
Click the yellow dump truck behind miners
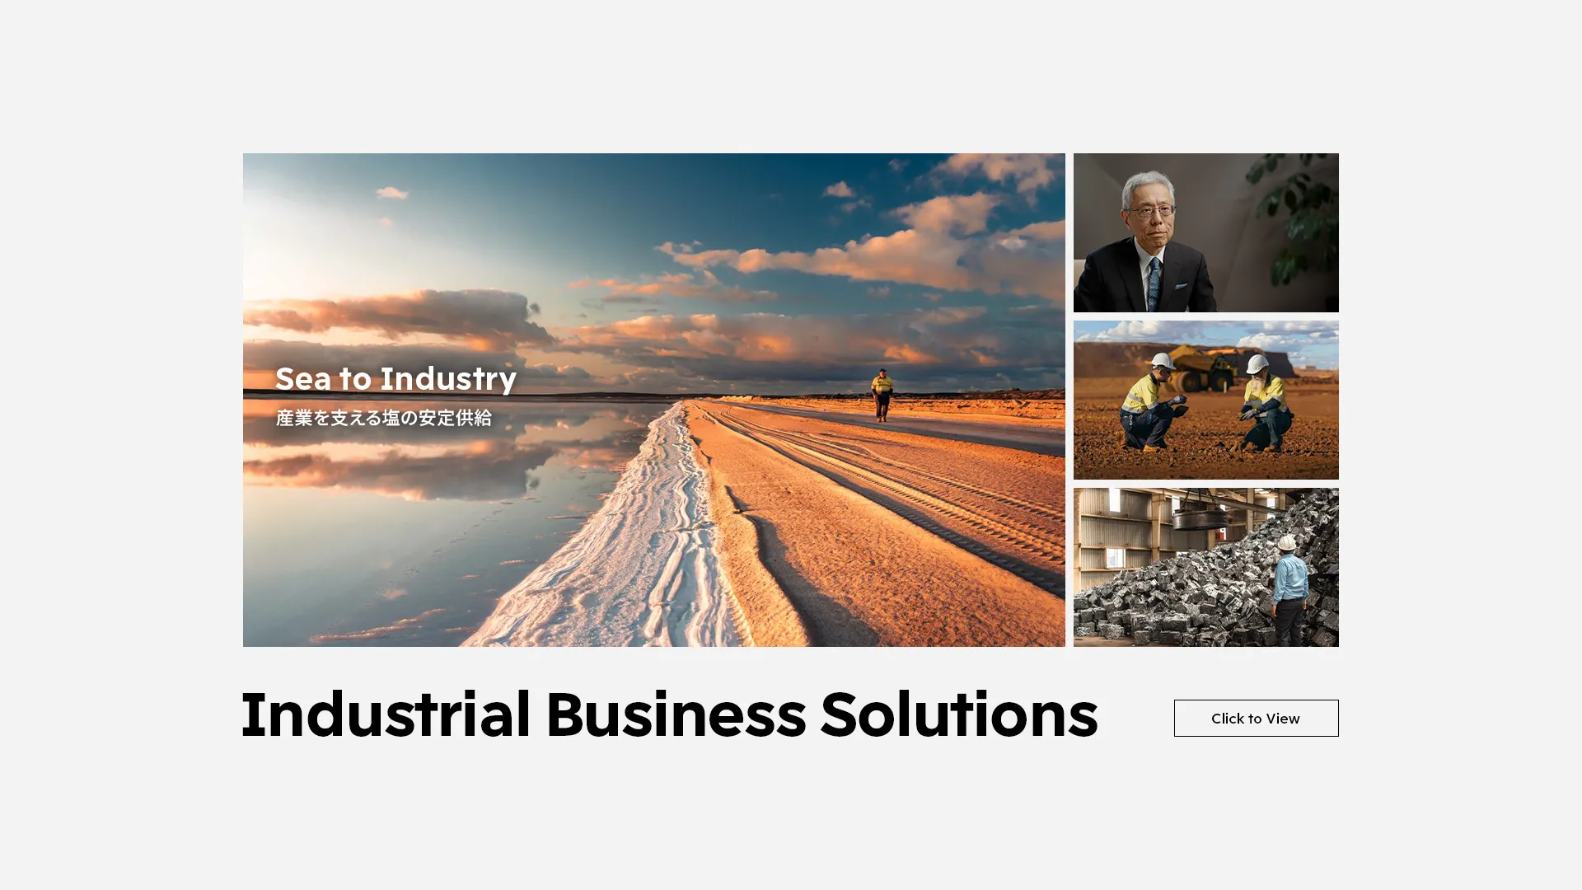tap(1203, 367)
